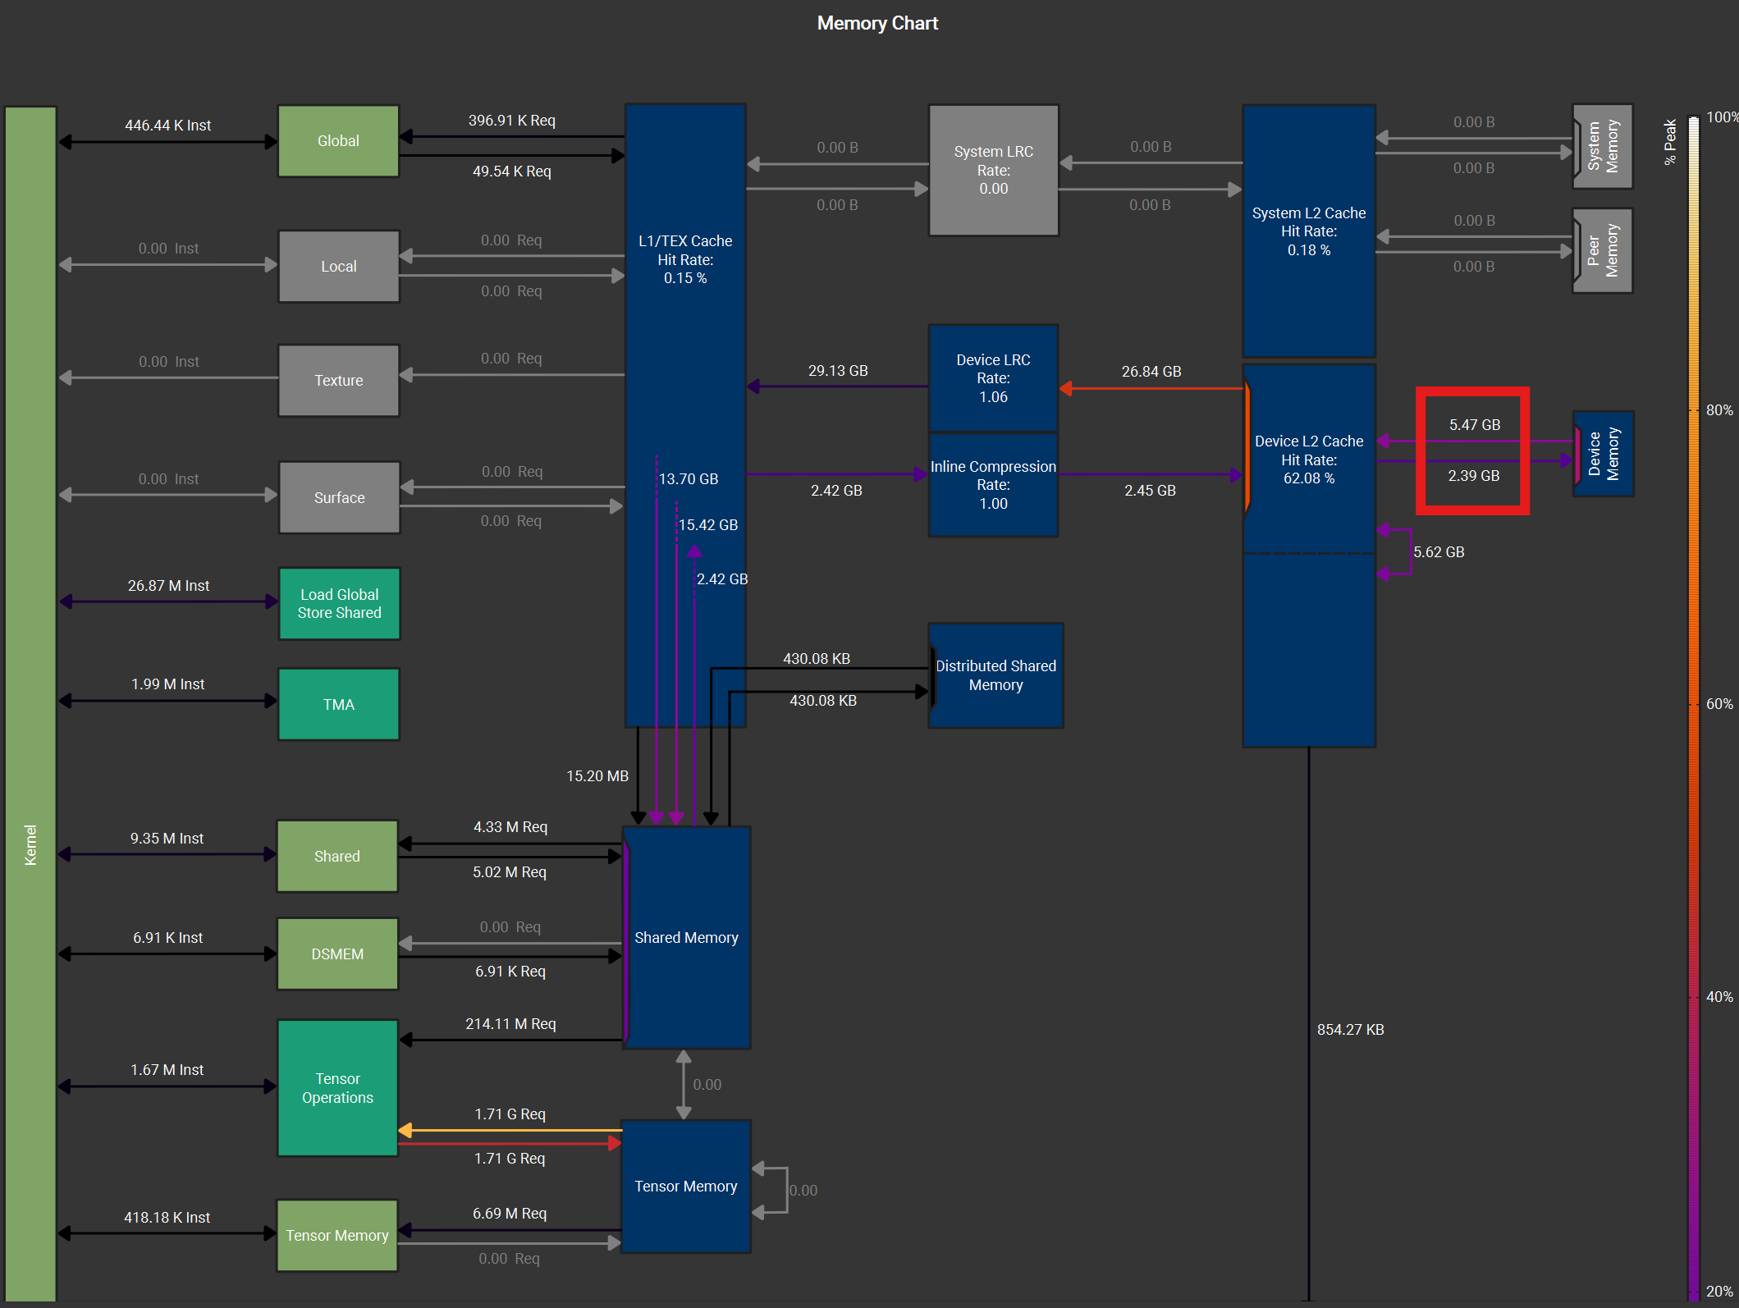Click the Memory Chart title
Image resolution: width=1739 pixels, height=1308 pixels.
(876, 23)
